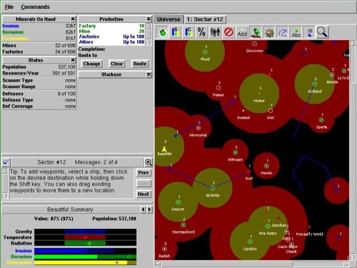Image resolution: width=357 pixels, height=268 pixels.
Task: Select planet Radish on the map
Action: click(x=165, y=249)
